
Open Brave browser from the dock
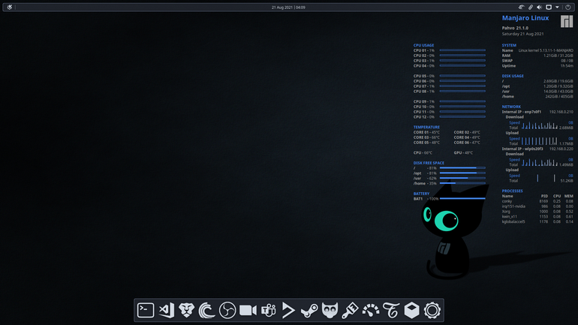[x=186, y=310]
